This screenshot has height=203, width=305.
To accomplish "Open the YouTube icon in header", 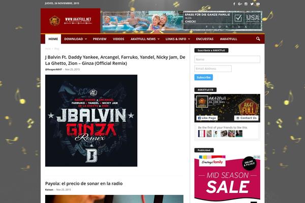I will pos(258,4).
